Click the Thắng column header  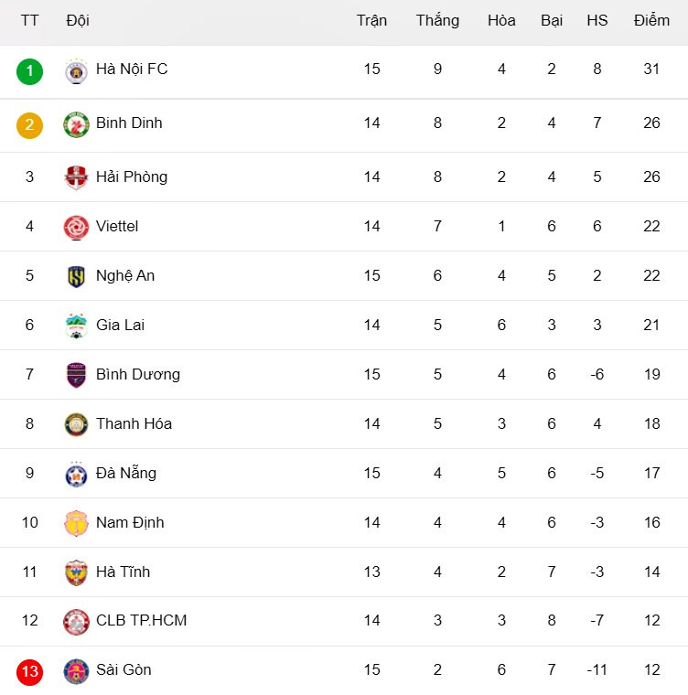pyautogui.click(x=437, y=20)
